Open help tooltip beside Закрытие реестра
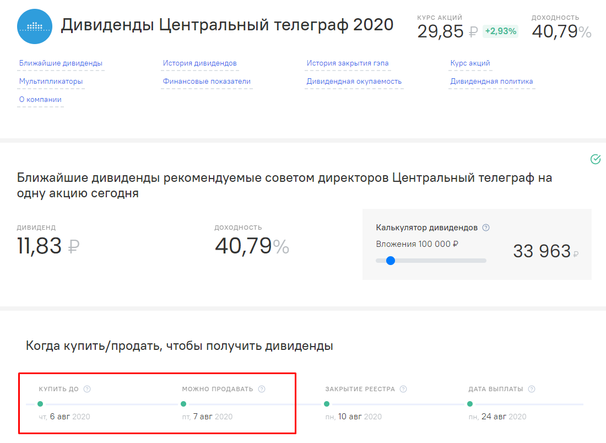Screen dimensions: 606x443 tap(403, 388)
